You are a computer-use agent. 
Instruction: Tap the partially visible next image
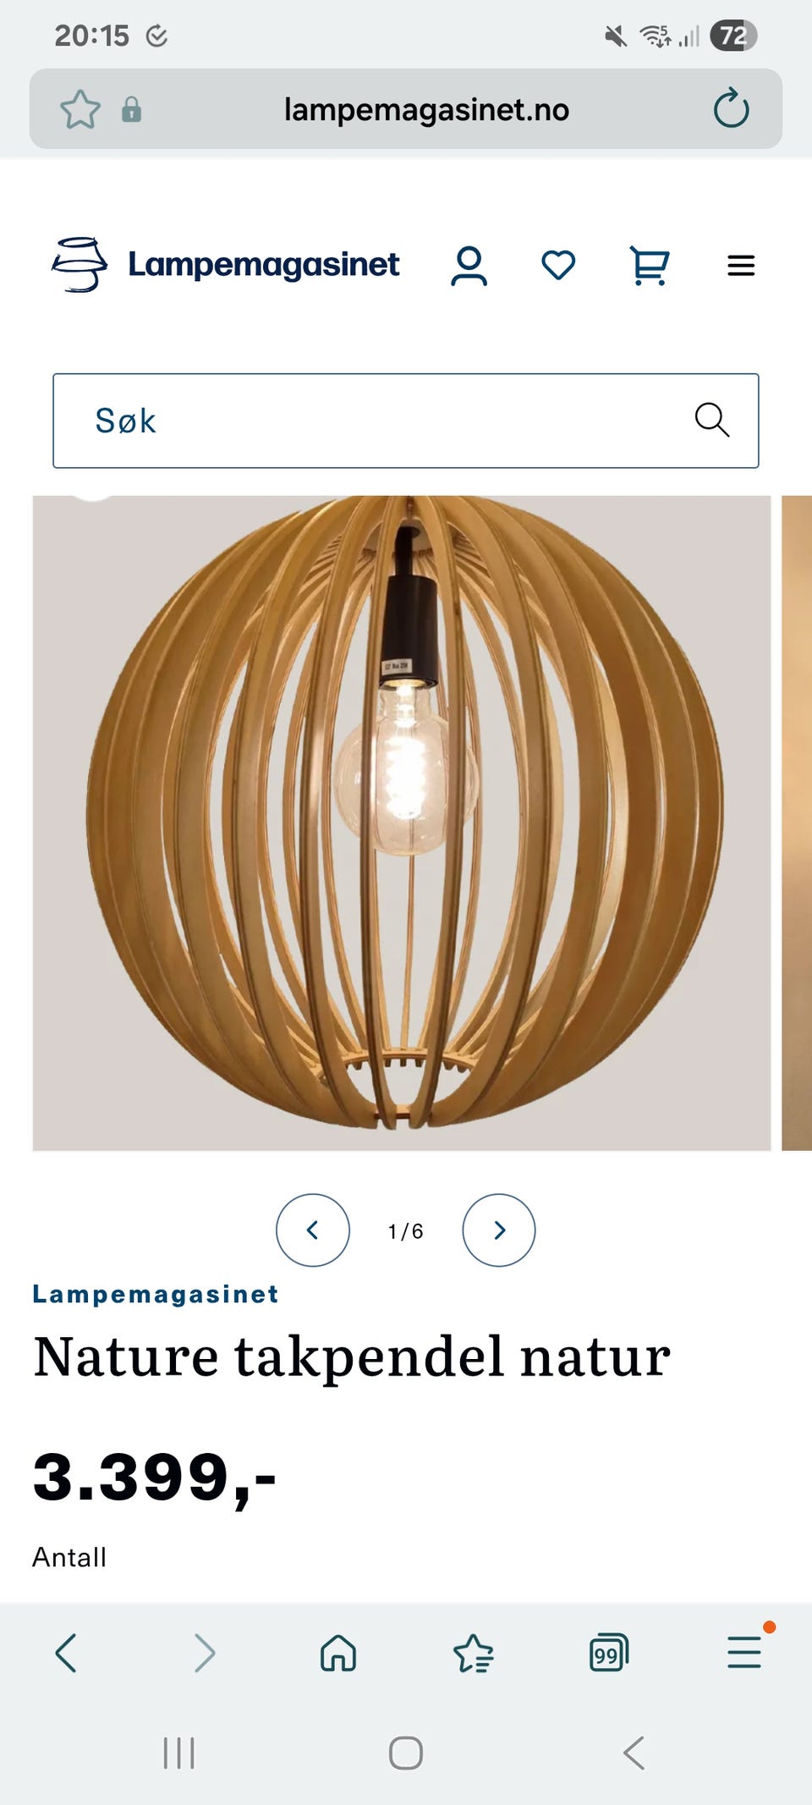click(x=797, y=823)
